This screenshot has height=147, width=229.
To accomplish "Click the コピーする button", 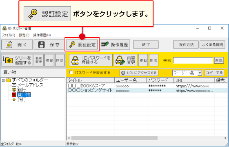I will [214, 73].
